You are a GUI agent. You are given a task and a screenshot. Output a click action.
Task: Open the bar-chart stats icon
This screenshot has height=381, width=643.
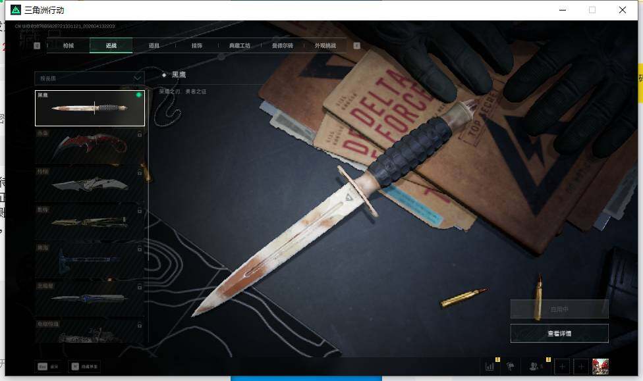point(489,367)
